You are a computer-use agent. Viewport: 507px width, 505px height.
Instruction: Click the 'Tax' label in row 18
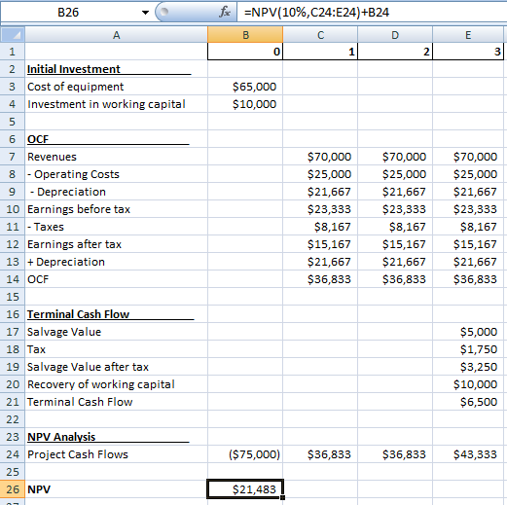(36, 349)
